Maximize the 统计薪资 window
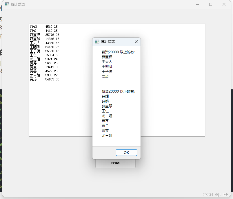Image resolution: width=233 pixels, height=199 pixels. point(211,4)
